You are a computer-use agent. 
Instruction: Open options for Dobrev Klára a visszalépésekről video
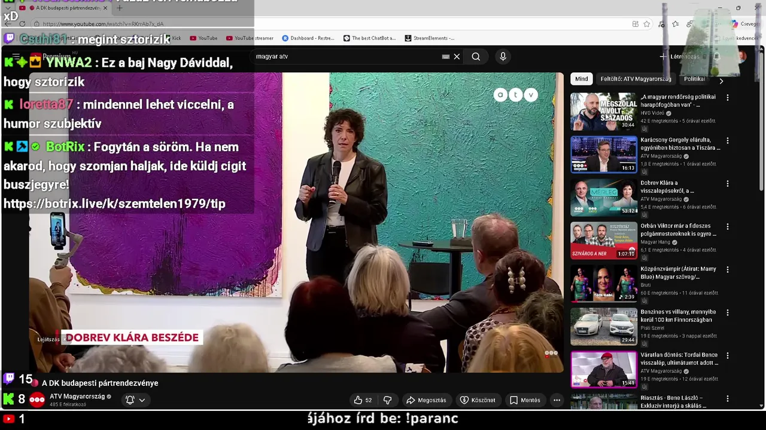[x=728, y=183]
